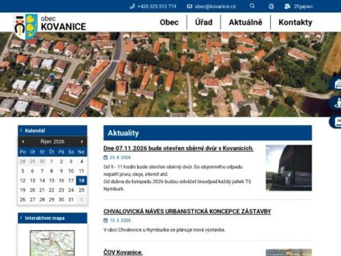Open the Kontakty menu
This screenshot has height=256, width=341.
click(x=295, y=23)
